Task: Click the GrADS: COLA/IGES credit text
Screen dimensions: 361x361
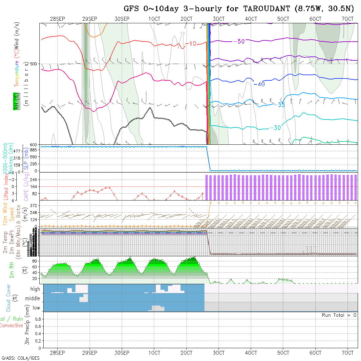Action: [20, 358]
